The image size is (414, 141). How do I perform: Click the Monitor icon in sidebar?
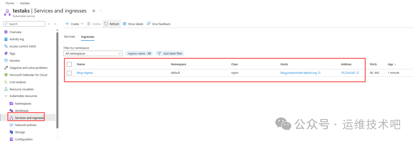tap(6, 61)
